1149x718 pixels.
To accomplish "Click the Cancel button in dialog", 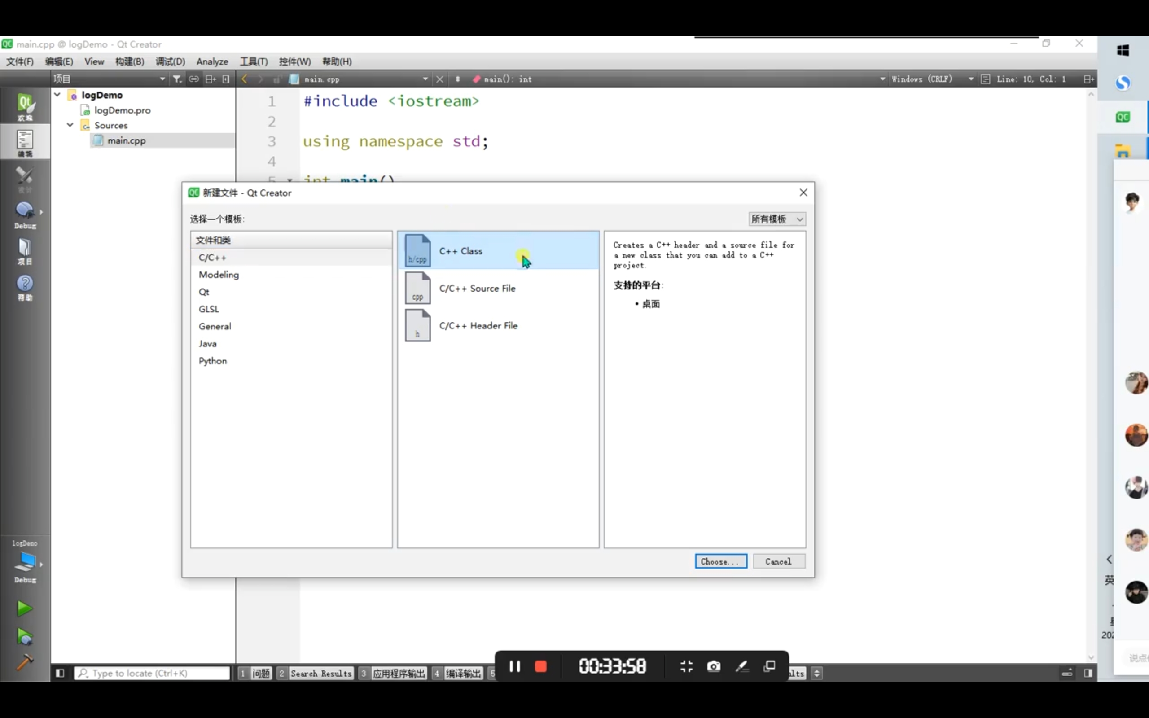I will point(778,561).
